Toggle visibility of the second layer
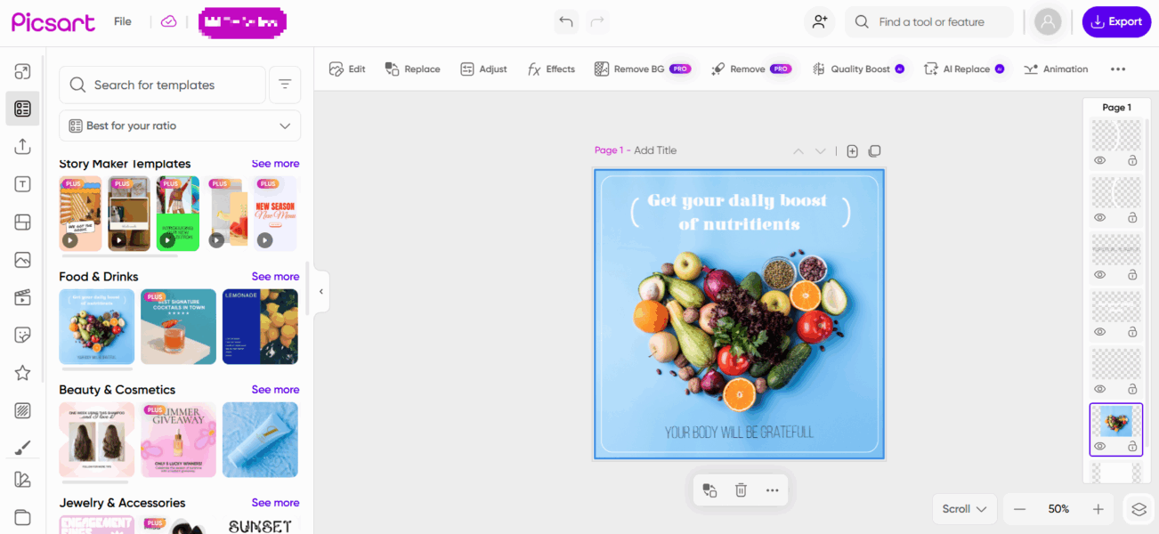Viewport: 1159px width, 534px height. point(1099,217)
